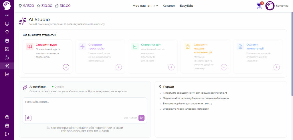The height and width of the screenshot is (140, 293).
Task: Click tip Переглядайте та редагуйте контент перед публікацією
Action: point(196,98)
